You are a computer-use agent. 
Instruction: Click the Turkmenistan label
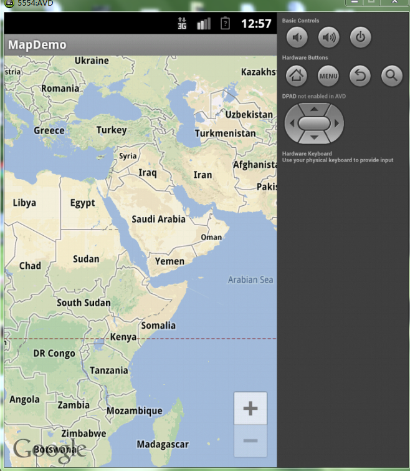tap(225, 134)
